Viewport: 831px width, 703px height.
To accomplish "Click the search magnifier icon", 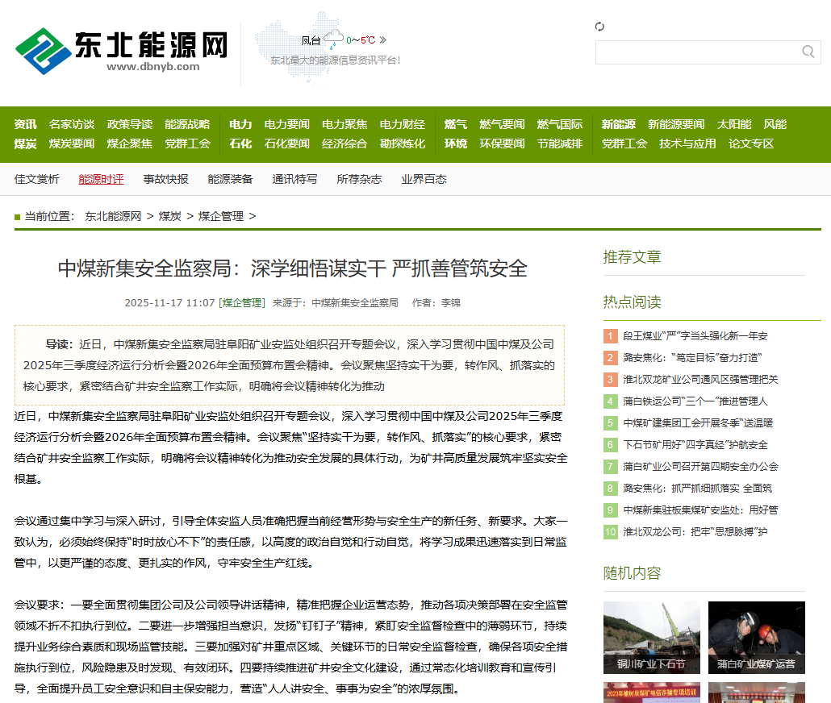I will 808,52.
